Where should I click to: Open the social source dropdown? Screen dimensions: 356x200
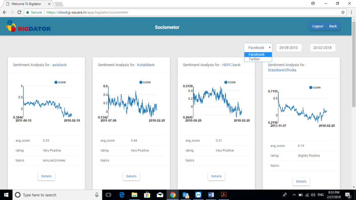click(x=258, y=48)
